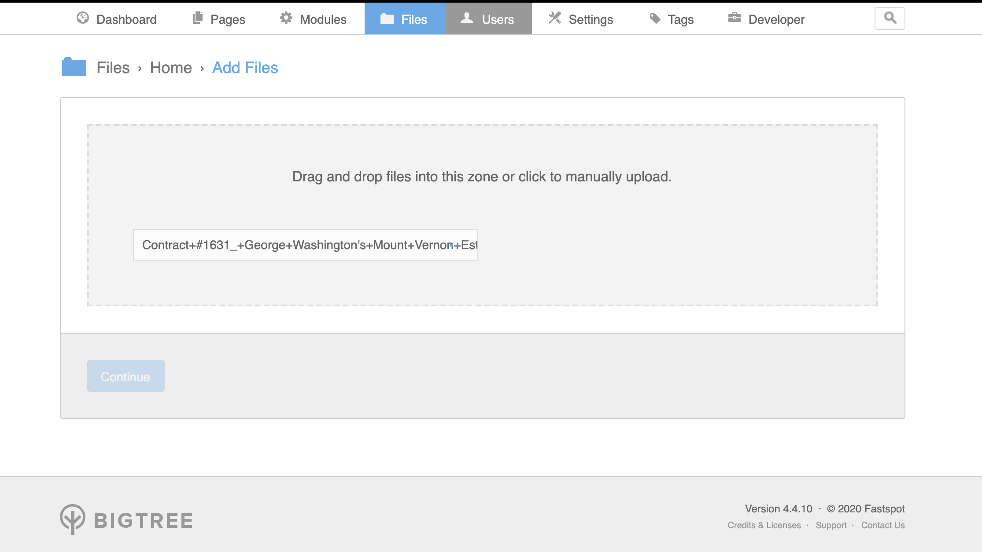Image resolution: width=982 pixels, height=552 pixels.
Task: Click the BigTree logo in footer
Action: pyautogui.click(x=127, y=520)
